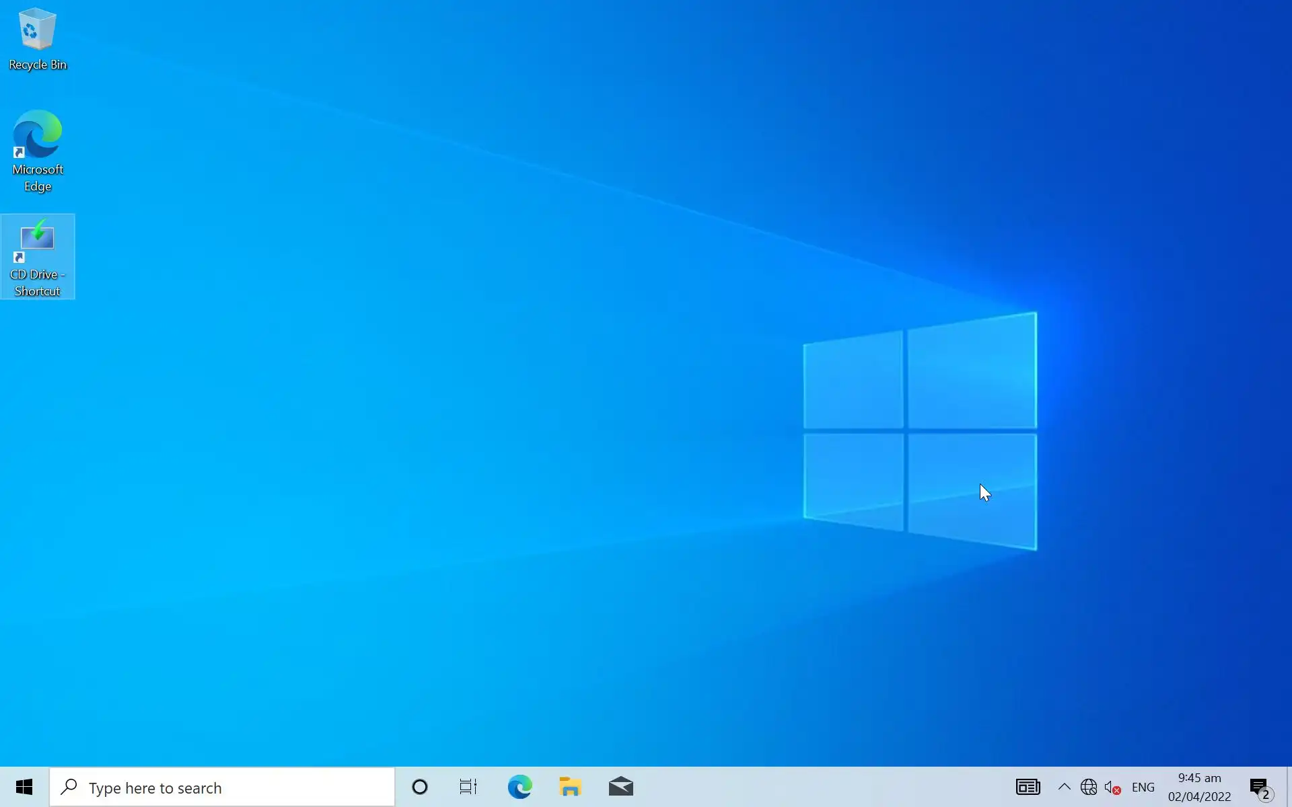Click the Windows logo on the wallpaper
Image resolution: width=1292 pixels, height=807 pixels.
coord(919,430)
